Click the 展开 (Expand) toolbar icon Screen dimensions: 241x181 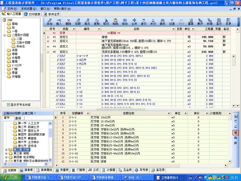coord(200,22)
